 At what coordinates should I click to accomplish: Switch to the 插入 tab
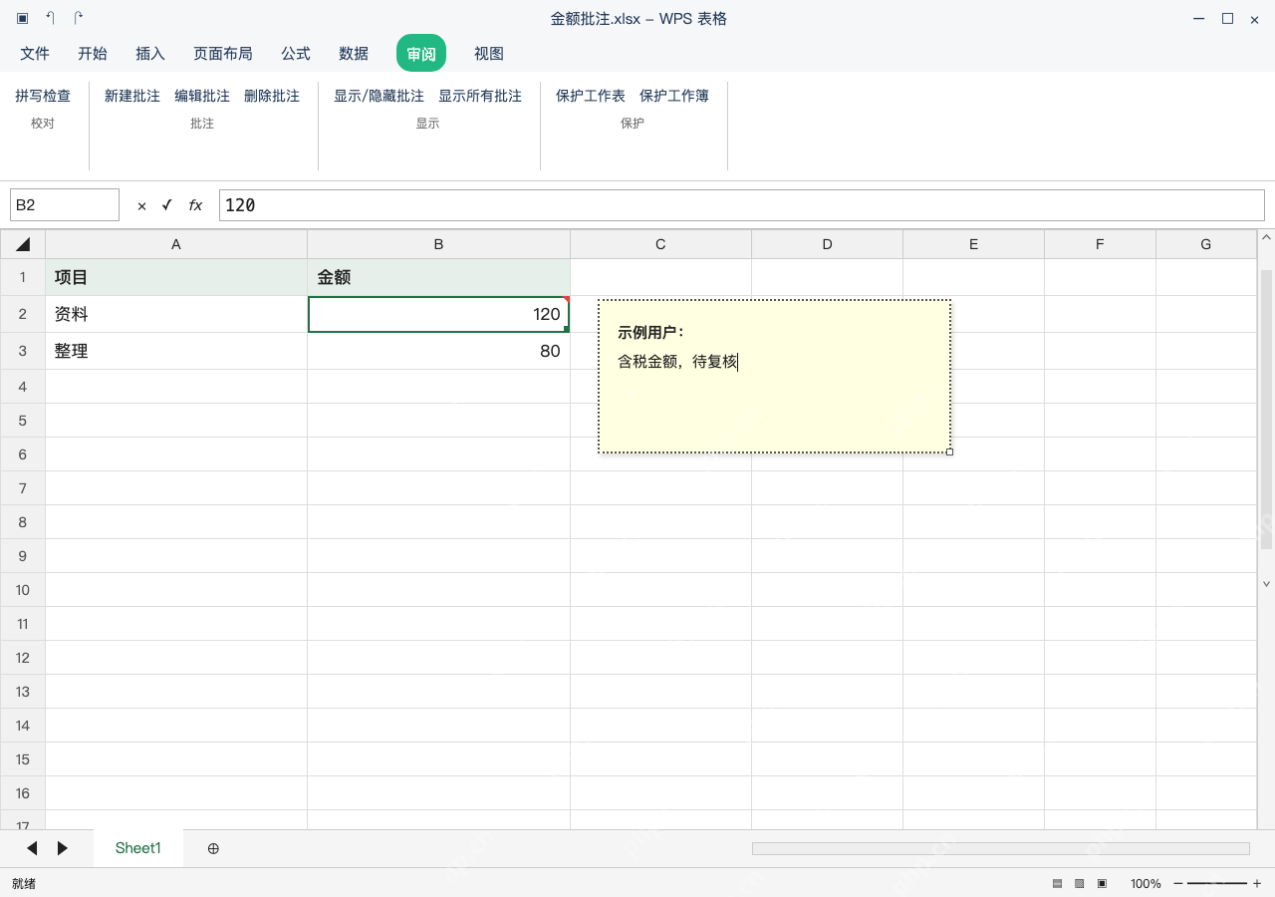(150, 54)
